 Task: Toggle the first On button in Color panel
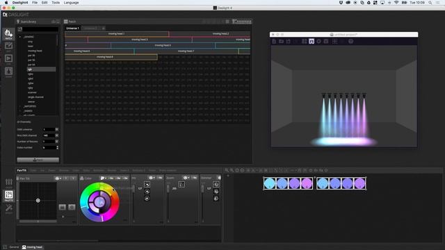(111, 178)
